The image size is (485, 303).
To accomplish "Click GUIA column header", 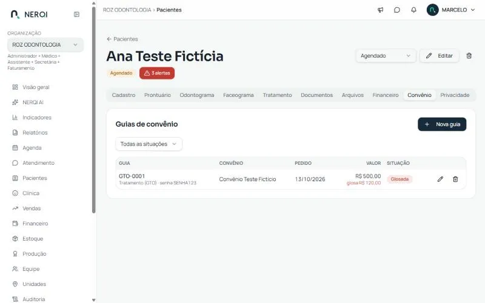I will click(124, 163).
